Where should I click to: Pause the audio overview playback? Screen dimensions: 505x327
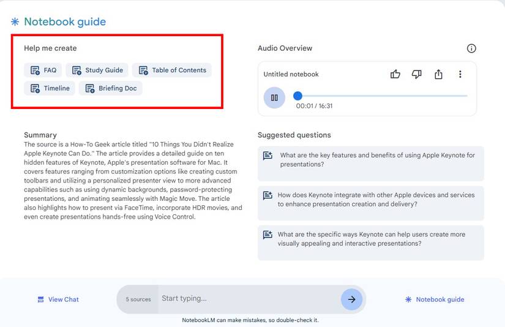tap(274, 97)
